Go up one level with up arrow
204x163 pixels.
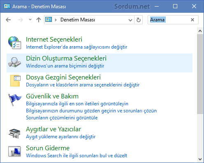39,20
